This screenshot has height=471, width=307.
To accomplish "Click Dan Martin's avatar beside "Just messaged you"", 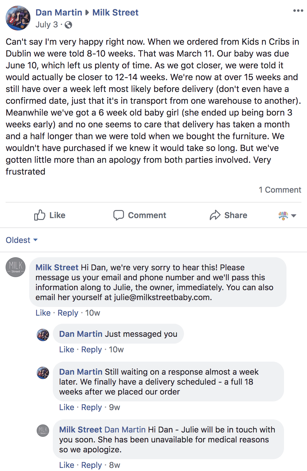I will click(x=43, y=335).
